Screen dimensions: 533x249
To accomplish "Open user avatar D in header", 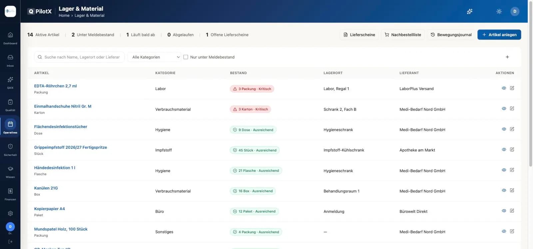I will [515, 11].
